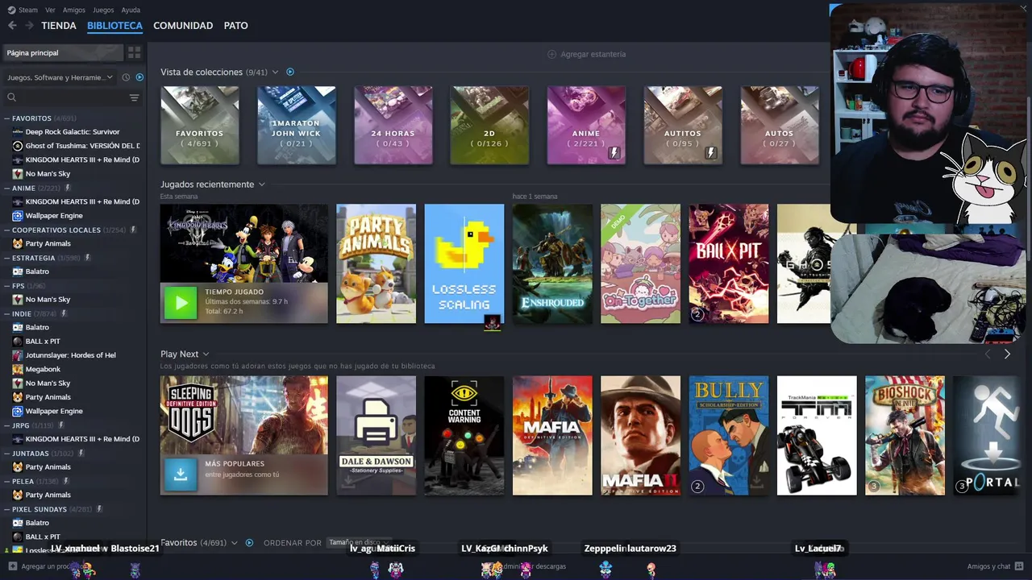
Task: Select Content Warning cover in Play Next
Action: coord(464,435)
